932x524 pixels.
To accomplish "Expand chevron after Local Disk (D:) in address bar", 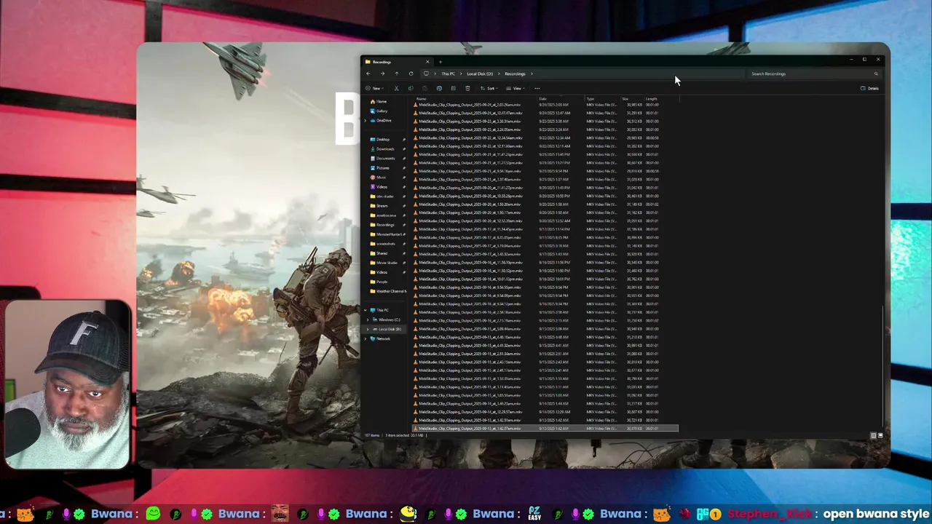I will pyautogui.click(x=497, y=74).
